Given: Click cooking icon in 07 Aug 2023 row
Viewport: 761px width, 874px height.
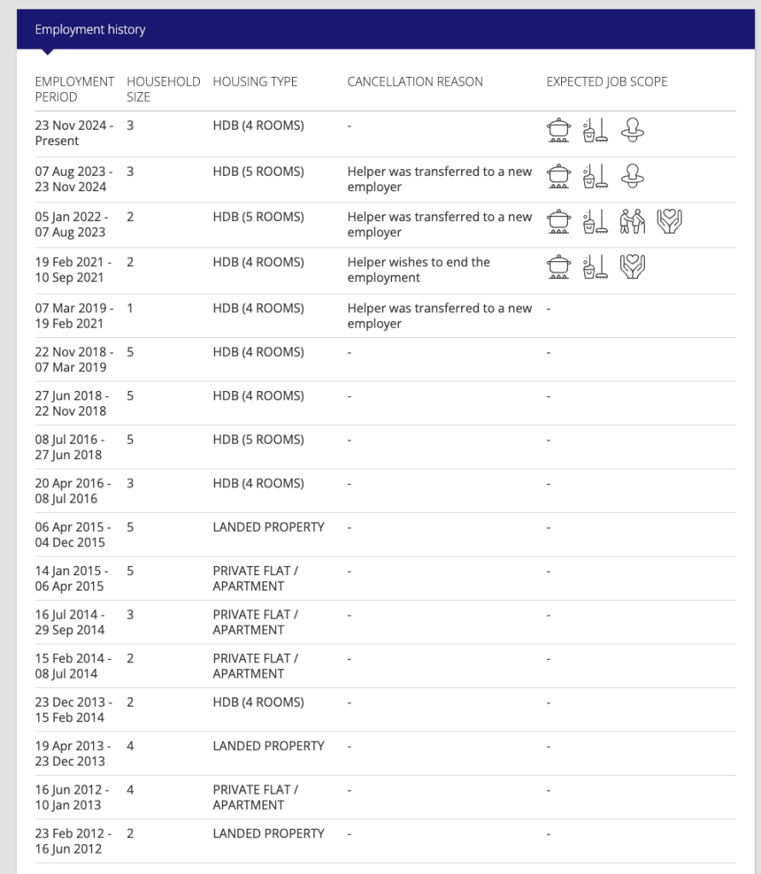Looking at the screenshot, I should (559, 176).
